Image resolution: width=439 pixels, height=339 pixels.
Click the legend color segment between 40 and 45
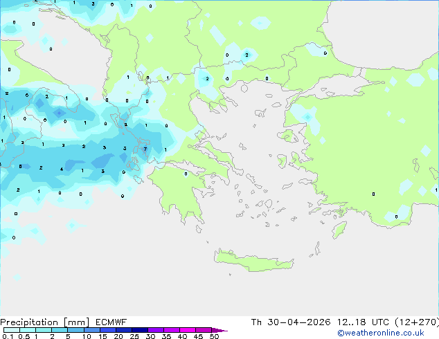coord(188,330)
